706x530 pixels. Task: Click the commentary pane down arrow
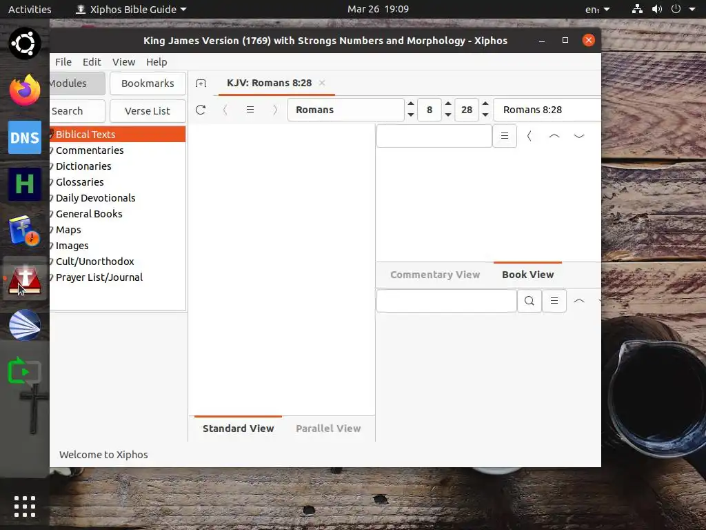click(579, 136)
